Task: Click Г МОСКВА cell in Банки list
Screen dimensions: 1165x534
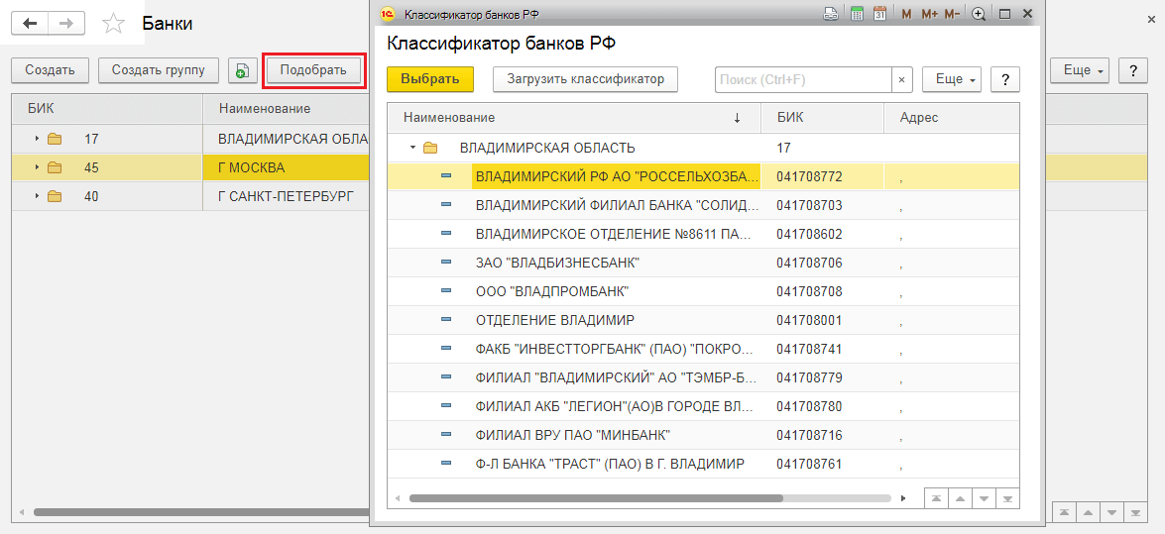Action: (287, 167)
